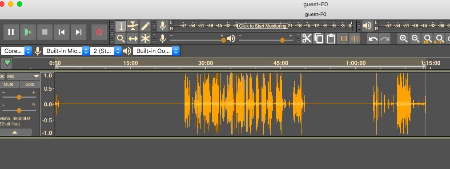The width and height of the screenshot is (450, 169).
Task: Select the Draw pencil tool
Action: pos(145,26)
